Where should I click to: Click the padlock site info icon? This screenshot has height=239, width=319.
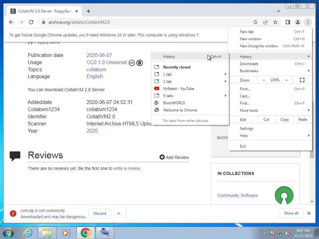[43, 22]
